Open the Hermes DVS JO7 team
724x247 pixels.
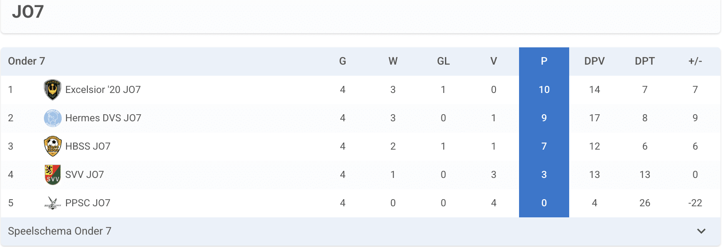coord(103,118)
